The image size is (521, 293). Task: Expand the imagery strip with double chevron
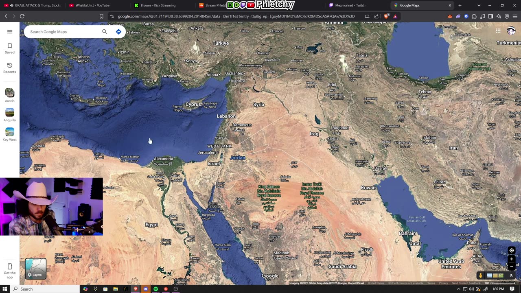tap(511, 276)
